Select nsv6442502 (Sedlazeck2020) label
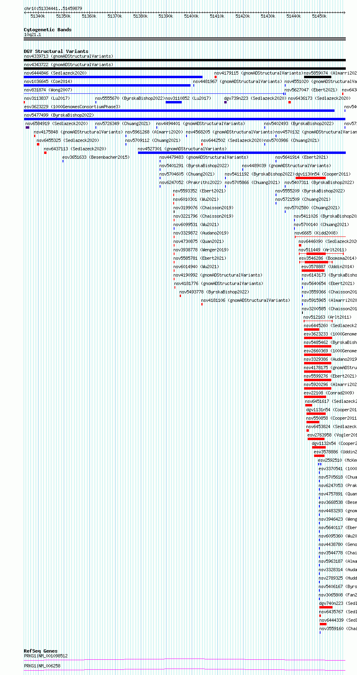This screenshot has width=357, height=675. tap(232, 140)
